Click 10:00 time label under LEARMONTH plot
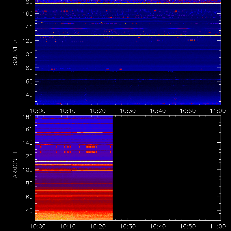The height and width of the screenshot is (231, 231). coord(38,226)
